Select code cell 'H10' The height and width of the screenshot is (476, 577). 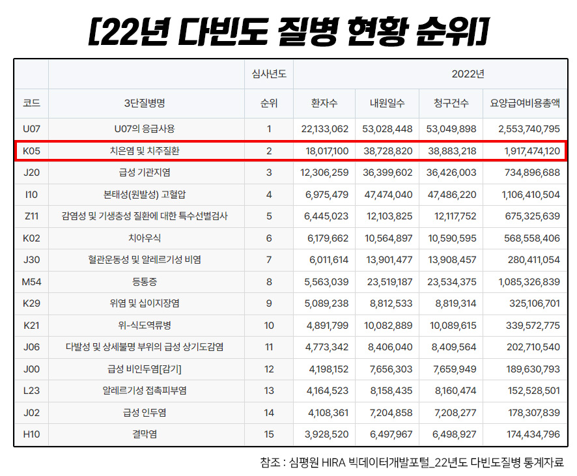pos(31,434)
